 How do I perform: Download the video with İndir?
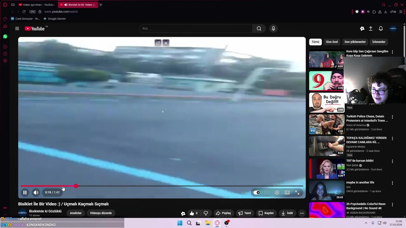pos(287,213)
